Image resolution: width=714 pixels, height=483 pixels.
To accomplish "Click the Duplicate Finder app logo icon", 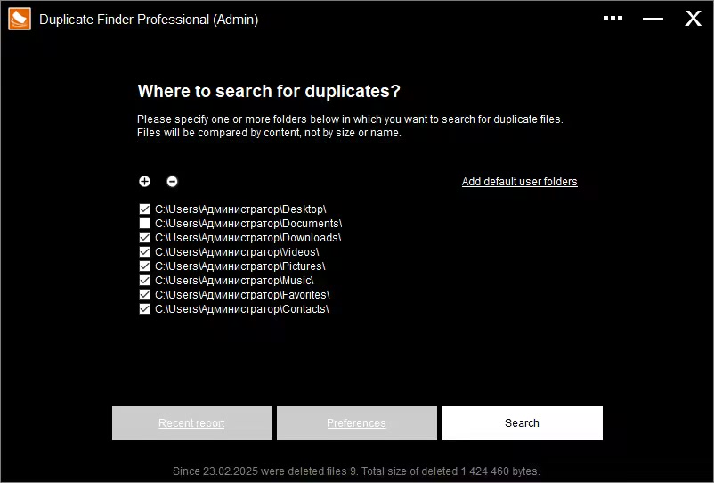I will [20, 19].
